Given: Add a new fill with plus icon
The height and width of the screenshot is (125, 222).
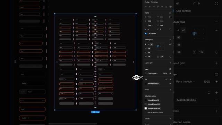Looking at the screenshot, I should 170,80.
